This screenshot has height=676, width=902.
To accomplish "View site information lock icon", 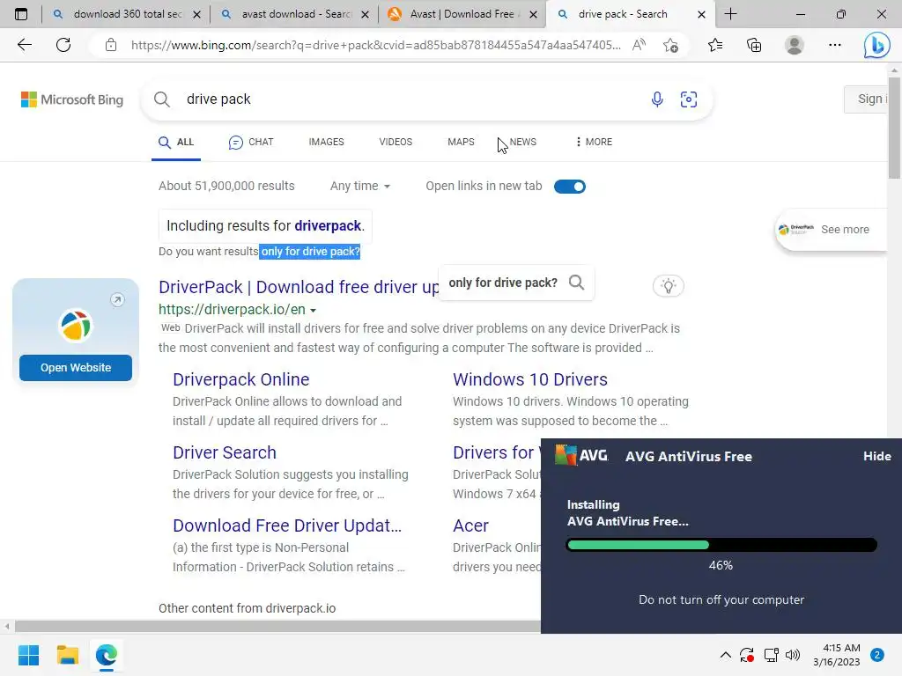I will click(x=111, y=45).
